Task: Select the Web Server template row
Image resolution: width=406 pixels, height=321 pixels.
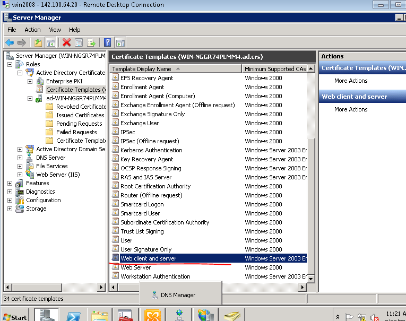Action: coord(209,267)
